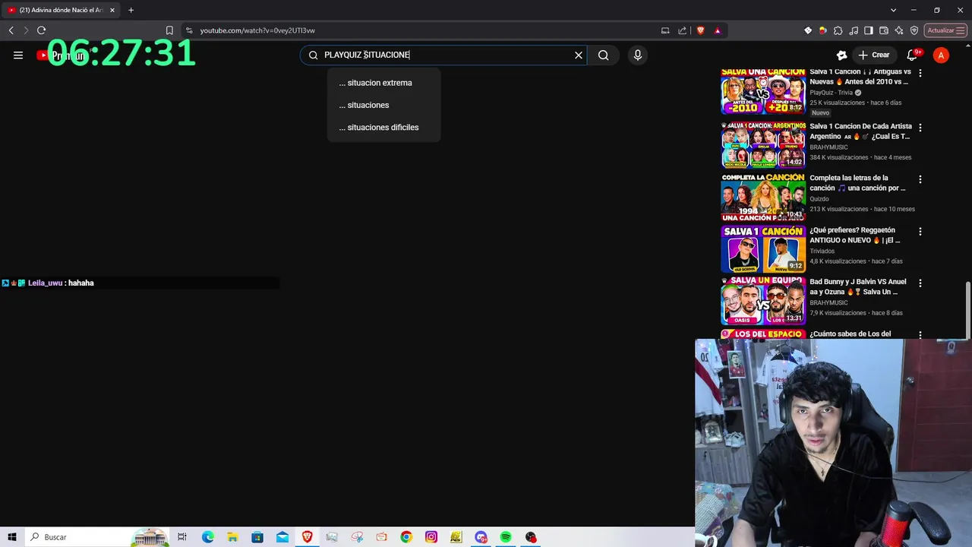Open '¿Qué prefieres? Reggaetón ANTIGUO o NUEVO' video

[x=855, y=235]
